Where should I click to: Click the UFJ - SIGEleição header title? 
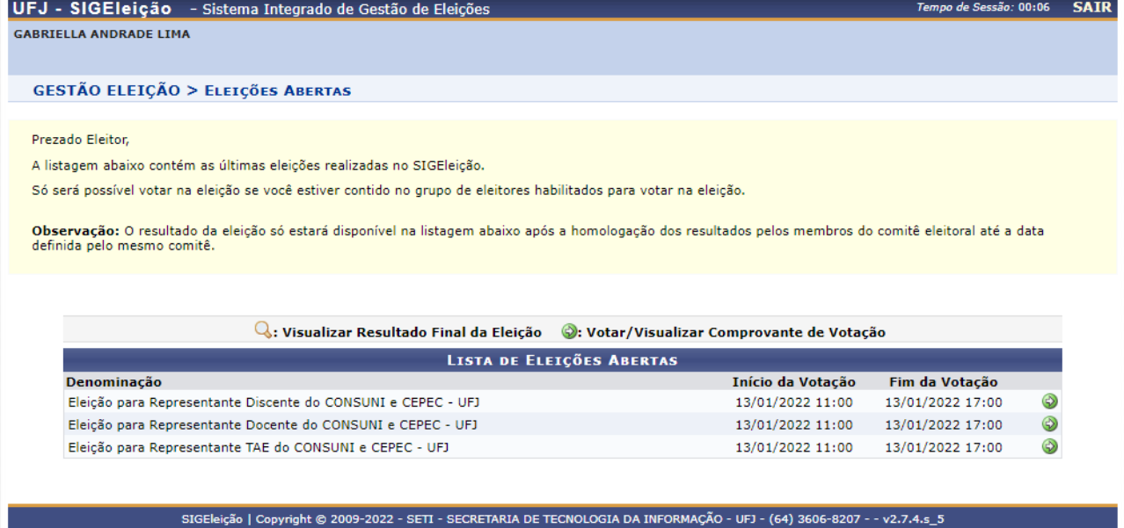(91, 9)
